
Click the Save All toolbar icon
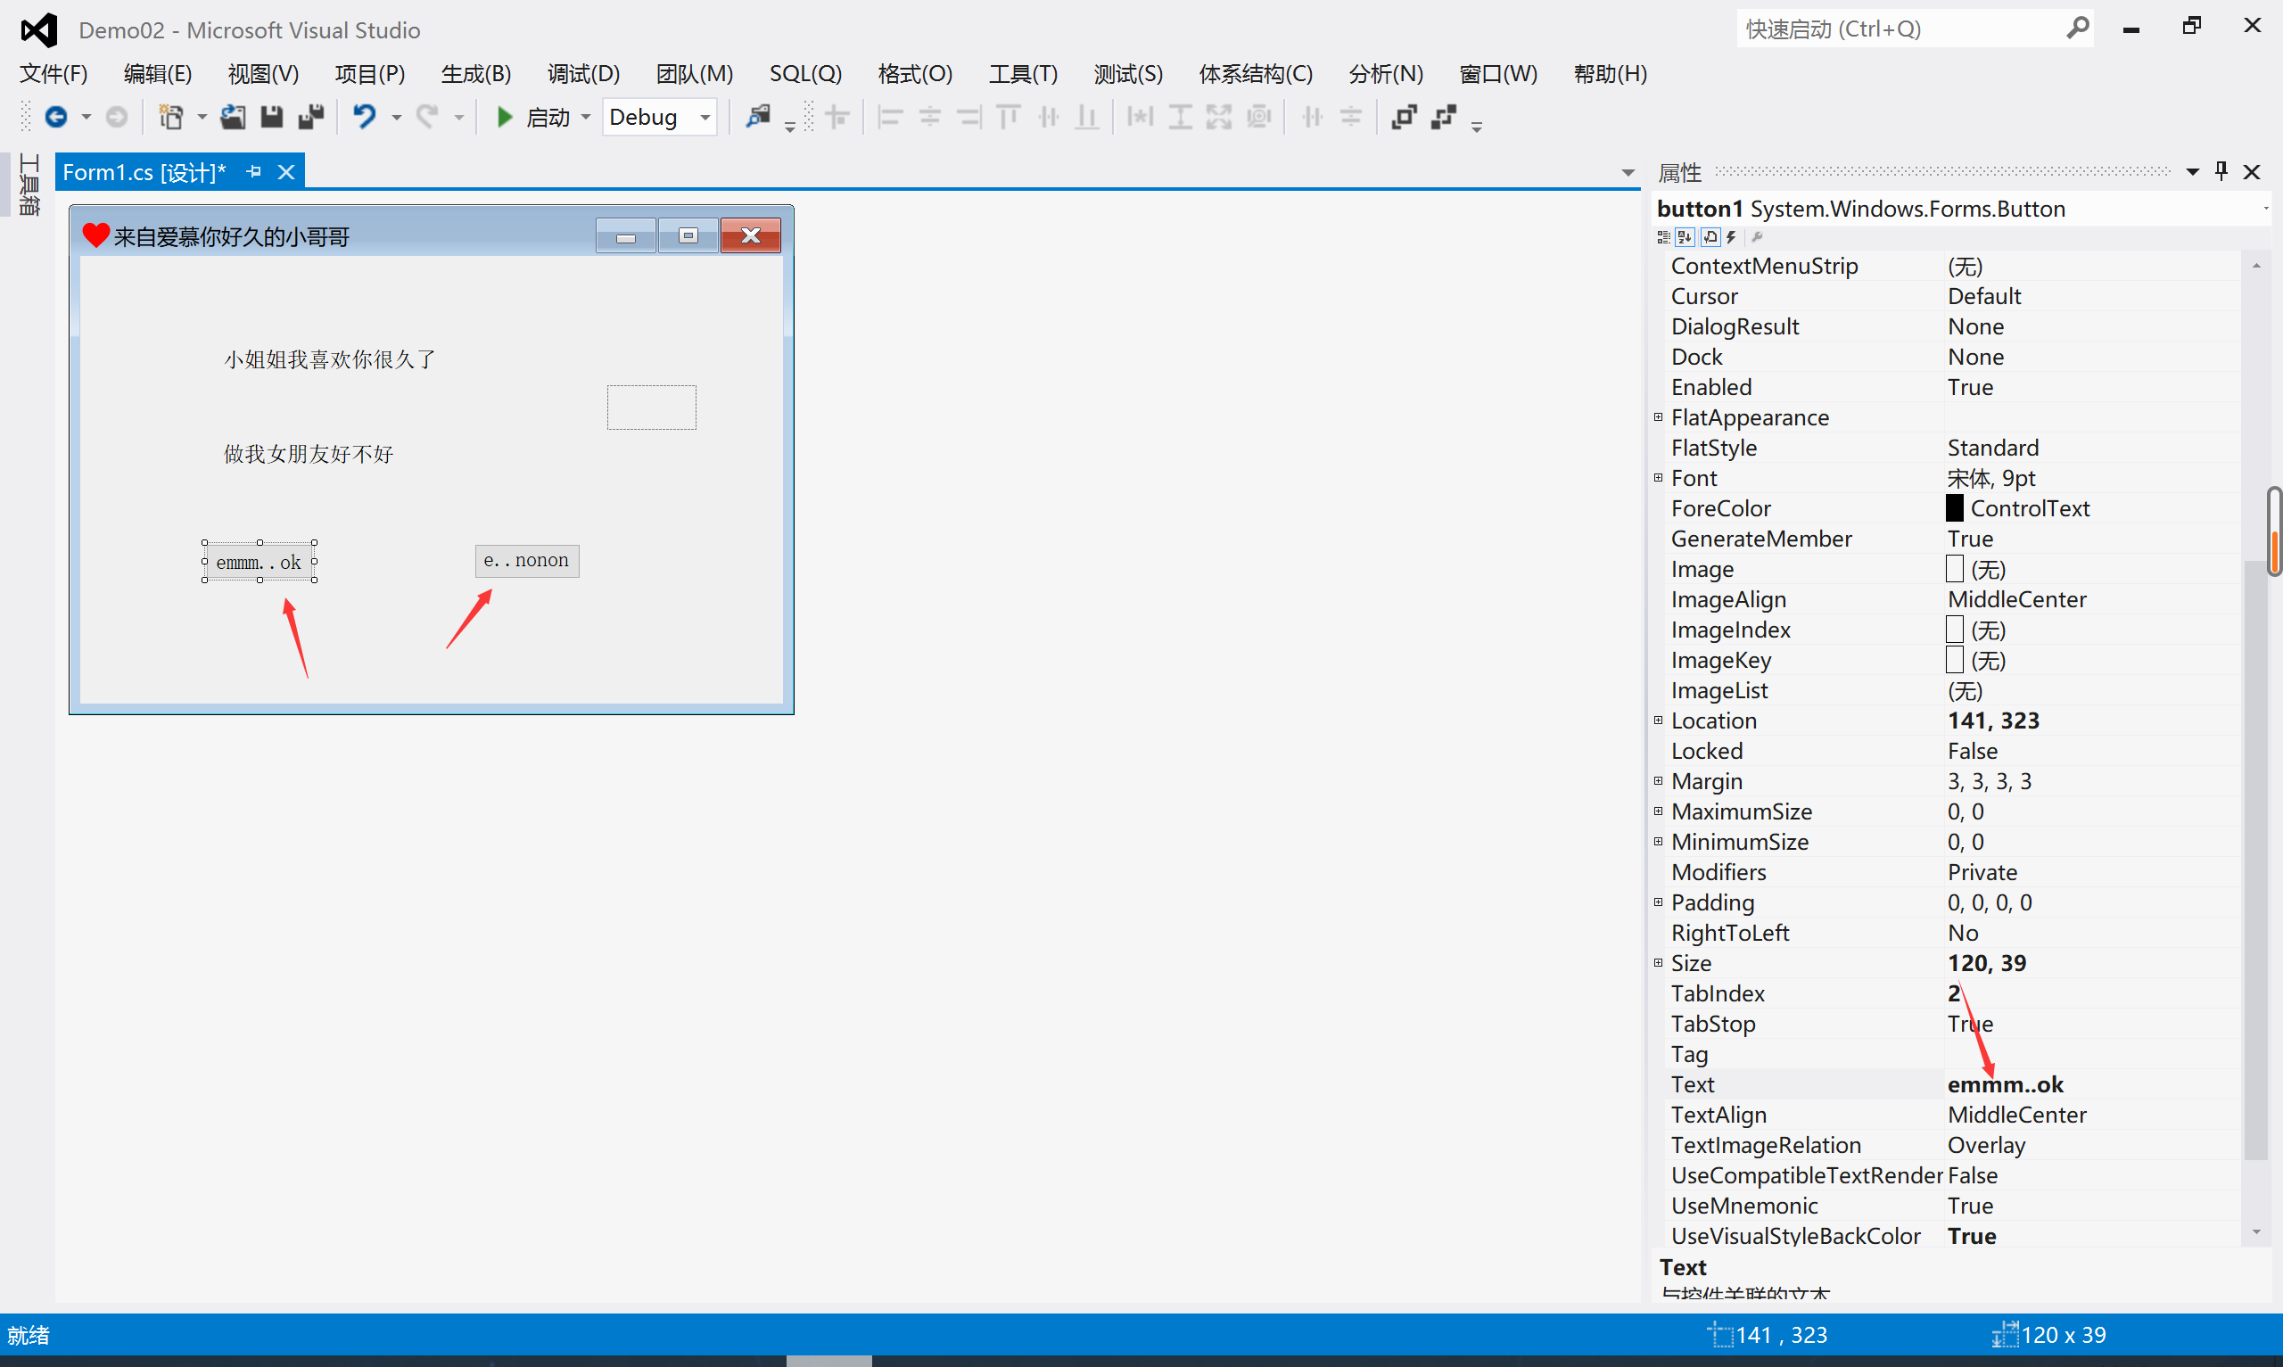(311, 117)
